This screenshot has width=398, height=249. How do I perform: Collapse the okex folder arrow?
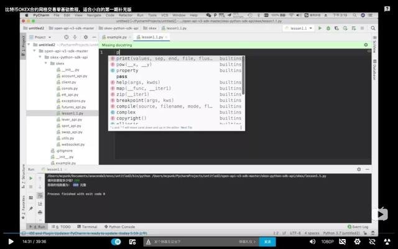point(46,63)
